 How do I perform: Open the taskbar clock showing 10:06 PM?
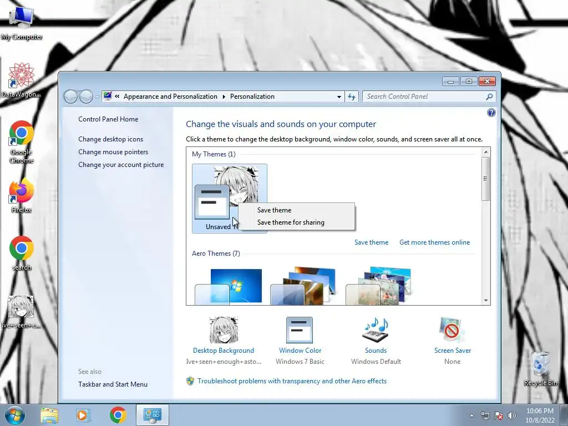click(x=540, y=415)
